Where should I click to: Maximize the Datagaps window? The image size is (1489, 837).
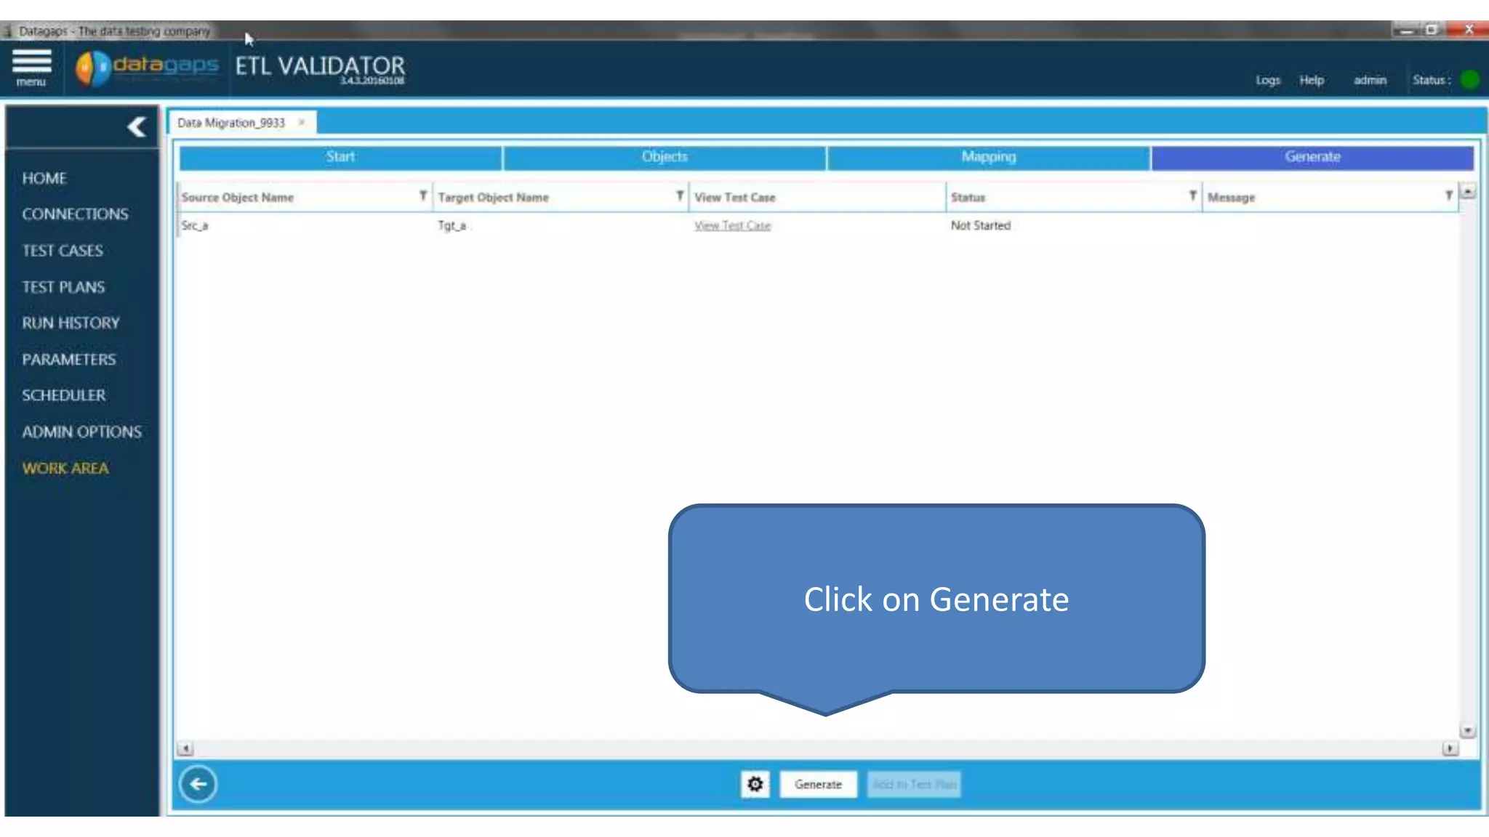pyautogui.click(x=1432, y=31)
